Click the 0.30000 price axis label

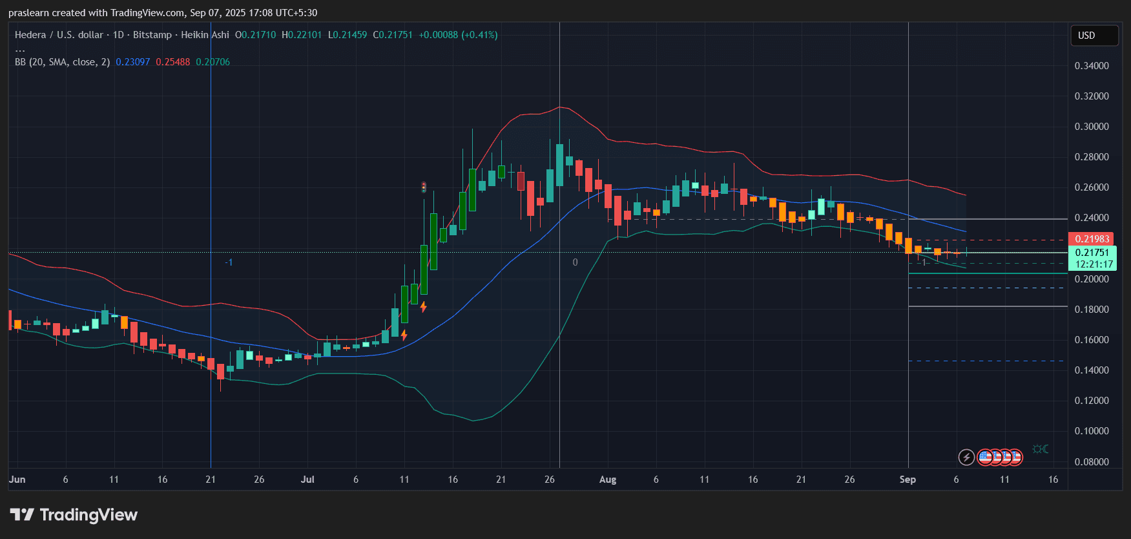pos(1092,127)
